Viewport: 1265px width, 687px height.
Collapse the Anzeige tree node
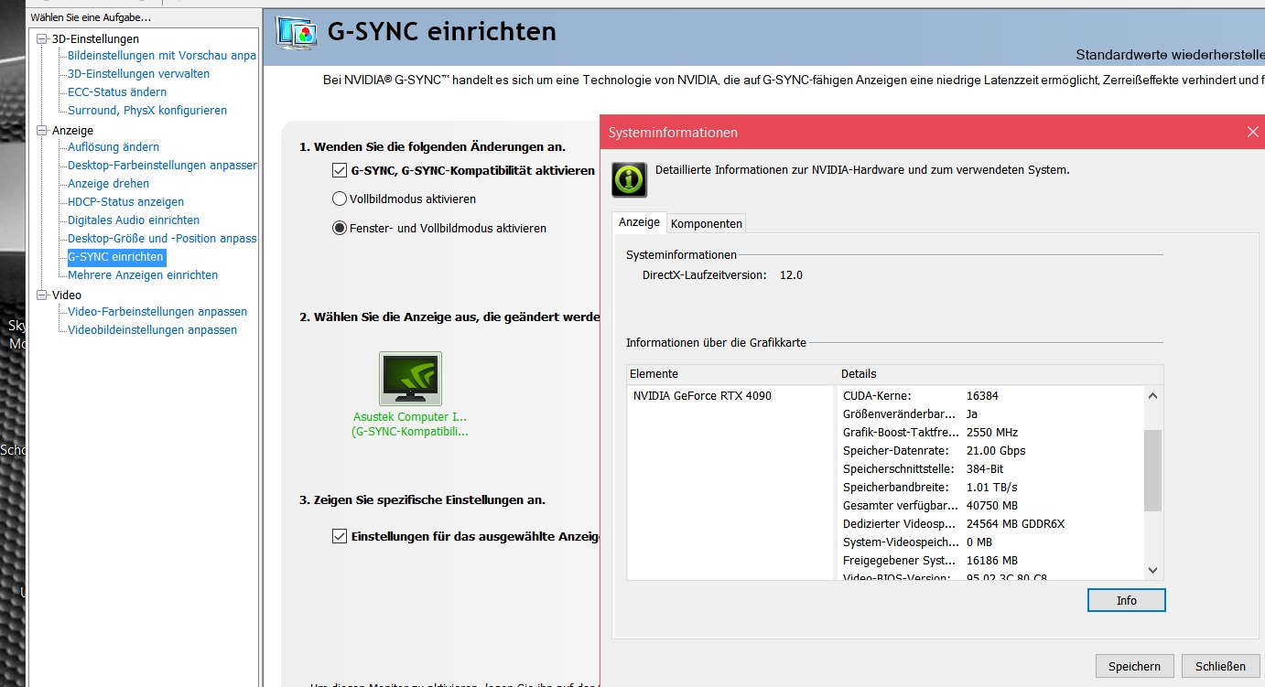click(x=41, y=131)
